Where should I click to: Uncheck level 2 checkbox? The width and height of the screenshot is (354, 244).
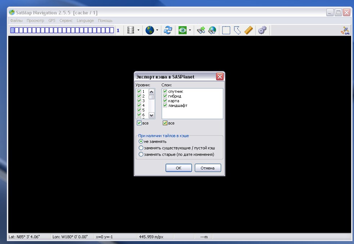pos(139,96)
